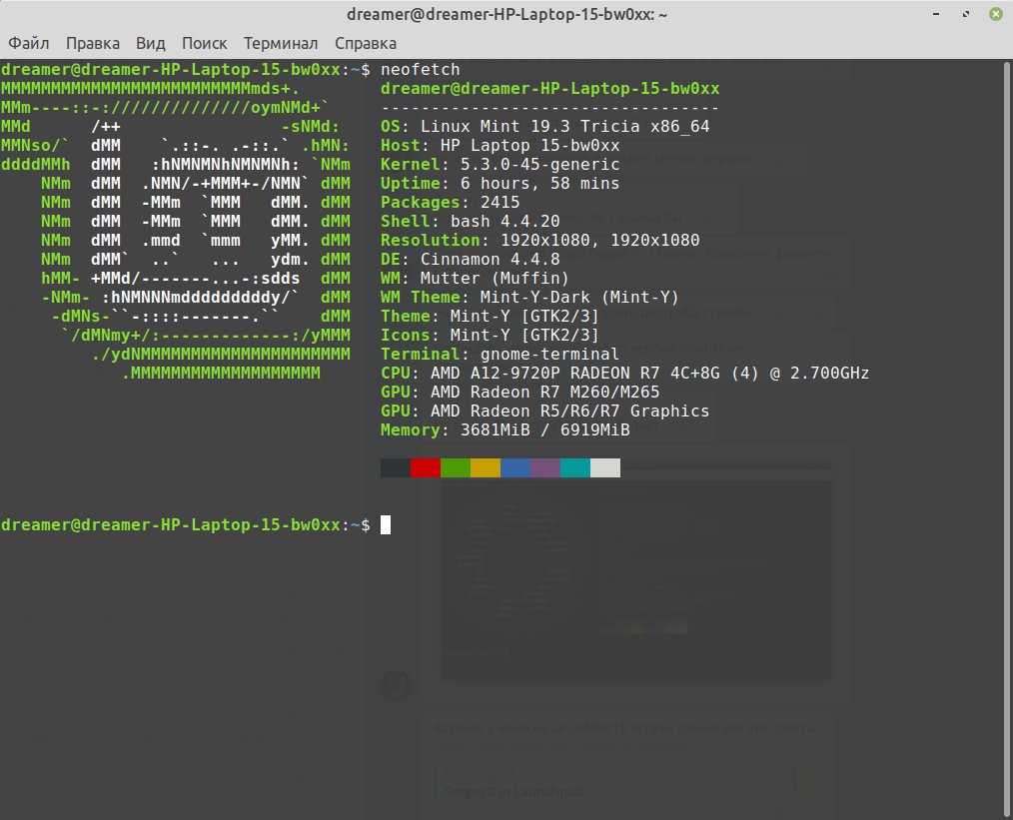Click the 'CPU: AMD A12-9720P' line

[x=624, y=374]
